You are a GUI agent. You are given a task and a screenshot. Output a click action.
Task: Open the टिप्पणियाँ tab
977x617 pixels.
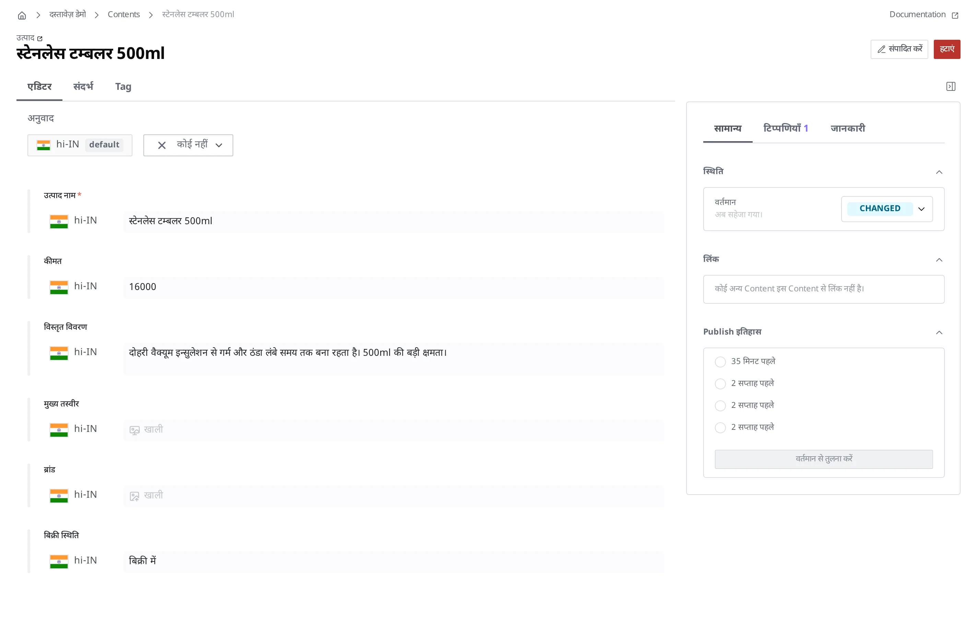(786, 128)
